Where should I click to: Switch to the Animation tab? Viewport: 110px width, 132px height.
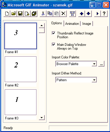[x=72, y=24]
